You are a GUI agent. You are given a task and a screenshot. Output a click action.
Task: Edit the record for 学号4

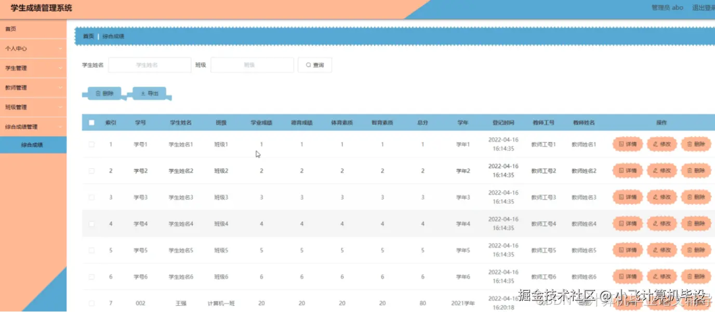click(x=661, y=224)
